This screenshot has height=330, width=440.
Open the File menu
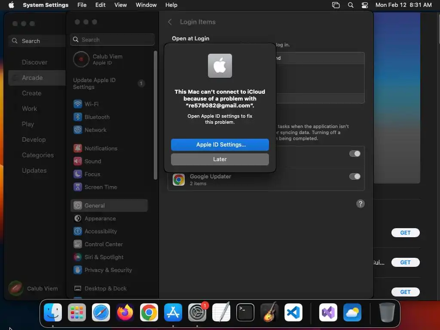click(82, 5)
